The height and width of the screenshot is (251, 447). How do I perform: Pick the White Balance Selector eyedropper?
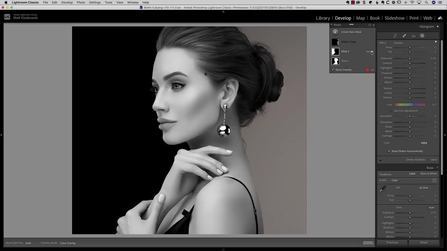pos(383,189)
